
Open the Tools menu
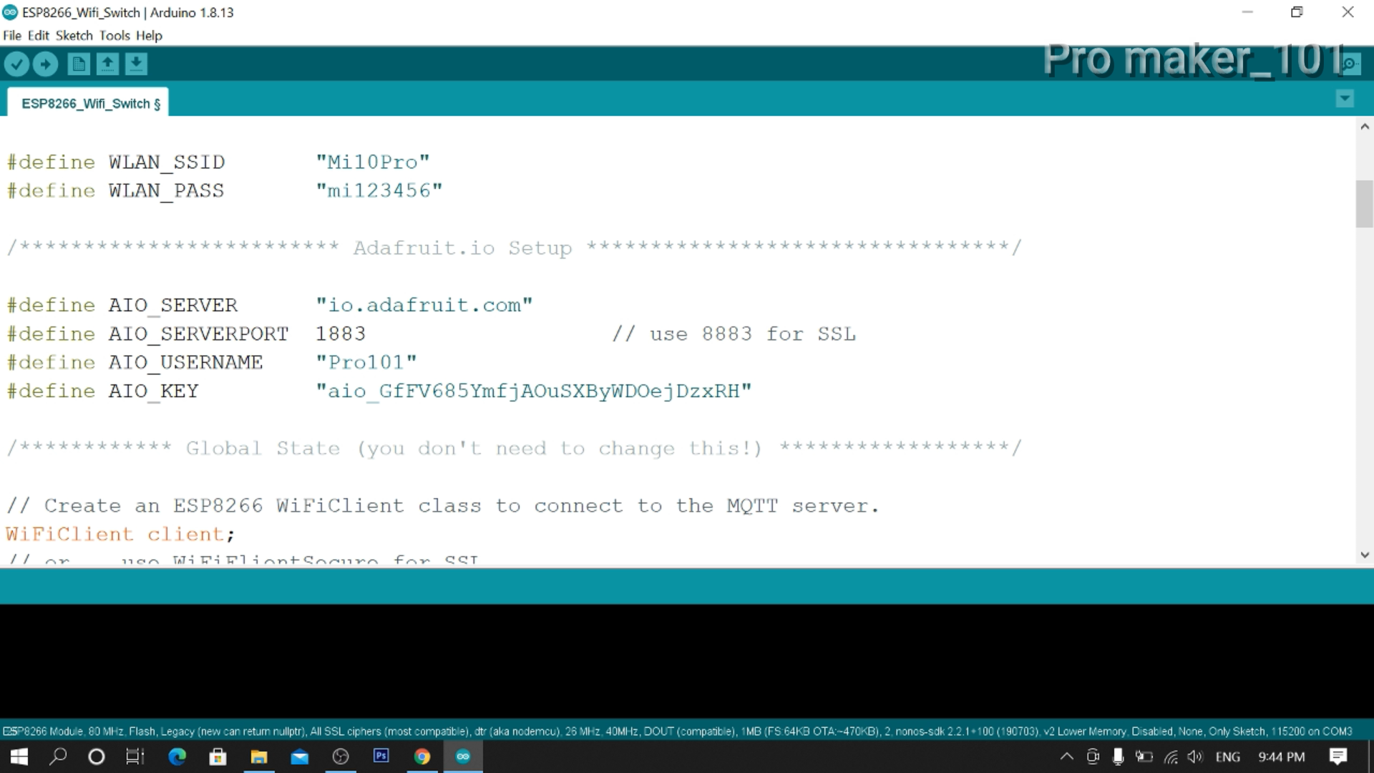click(x=114, y=35)
